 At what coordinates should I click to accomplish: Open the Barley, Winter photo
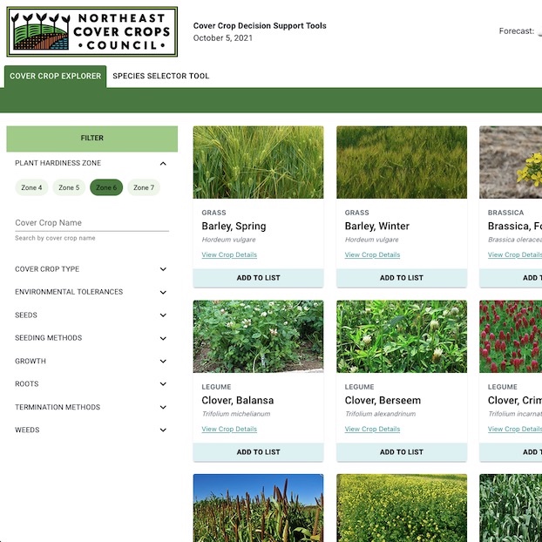[402, 162]
